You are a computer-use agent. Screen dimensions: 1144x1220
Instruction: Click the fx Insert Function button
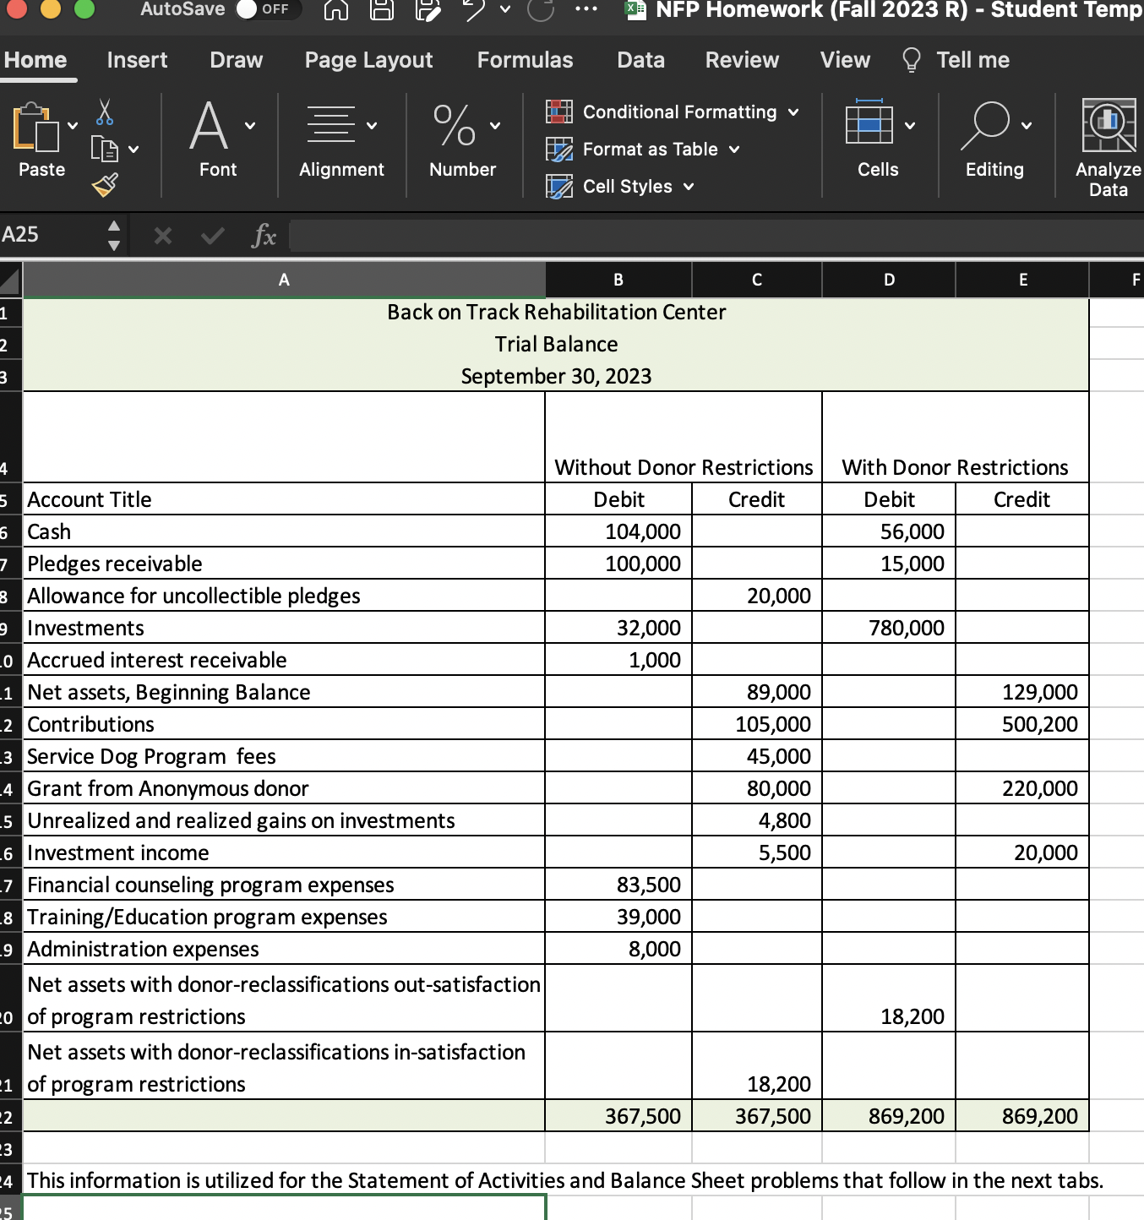coord(264,235)
